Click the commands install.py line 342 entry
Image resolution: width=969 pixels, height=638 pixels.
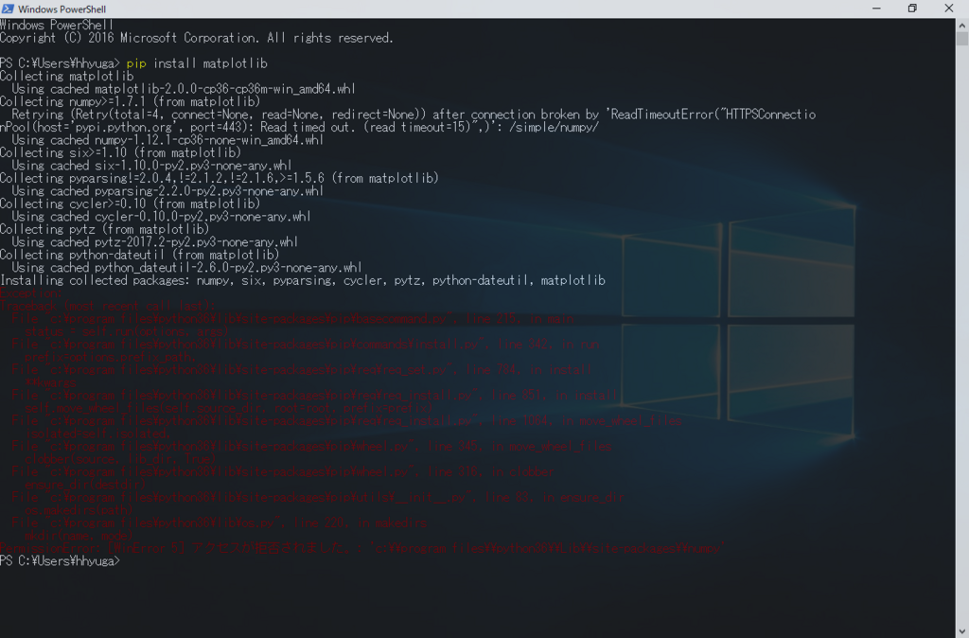pos(306,345)
